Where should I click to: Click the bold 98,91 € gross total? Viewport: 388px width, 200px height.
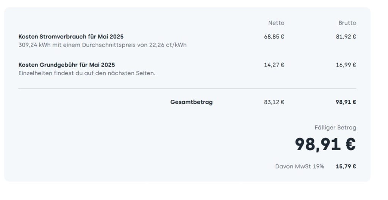pyautogui.click(x=346, y=102)
